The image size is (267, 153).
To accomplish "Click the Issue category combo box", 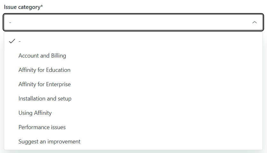I will coord(127,23).
